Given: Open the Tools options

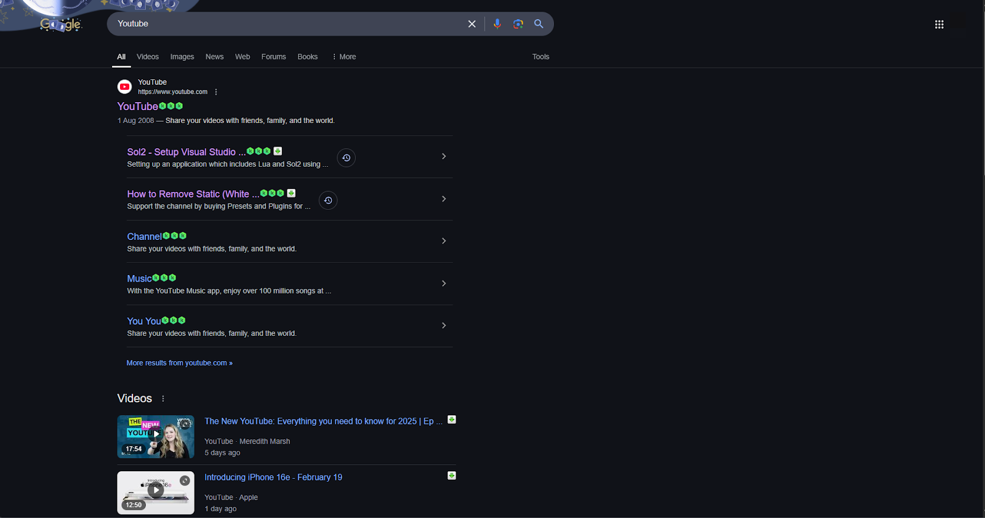Looking at the screenshot, I should pos(541,57).
